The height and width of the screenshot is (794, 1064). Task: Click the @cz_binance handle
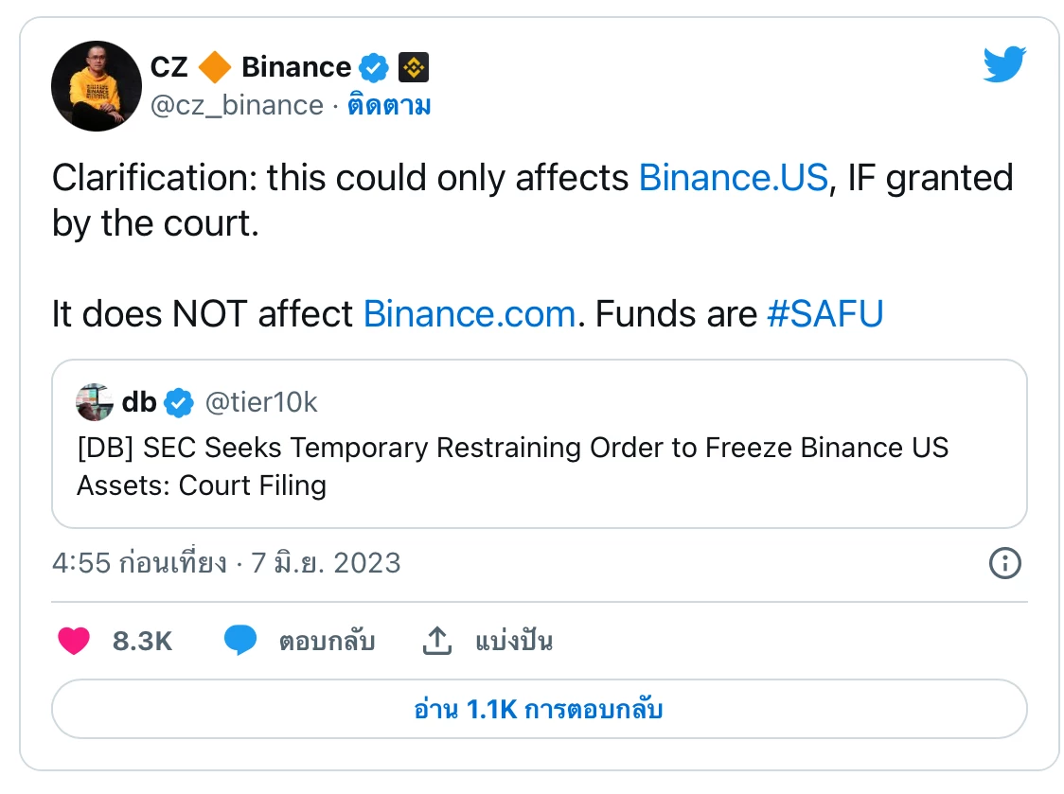point(236,106)
